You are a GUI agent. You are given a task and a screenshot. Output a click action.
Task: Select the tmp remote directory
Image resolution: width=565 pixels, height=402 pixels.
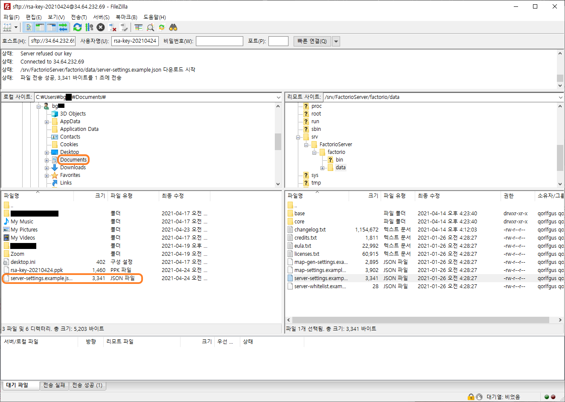[316, 183]
